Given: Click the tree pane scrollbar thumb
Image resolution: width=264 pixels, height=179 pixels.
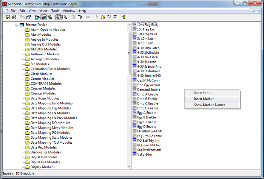Looking at the screenshot, I should [129, 53].
